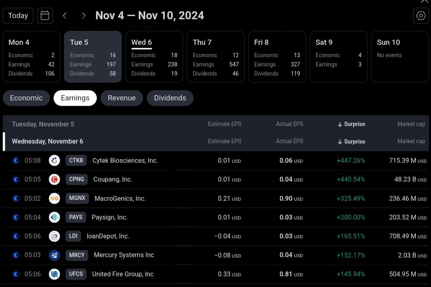The height and width of the screenshot is (287, 431).
Task: Sort by Market cap in Wednesday header
Action: point(411,142)
